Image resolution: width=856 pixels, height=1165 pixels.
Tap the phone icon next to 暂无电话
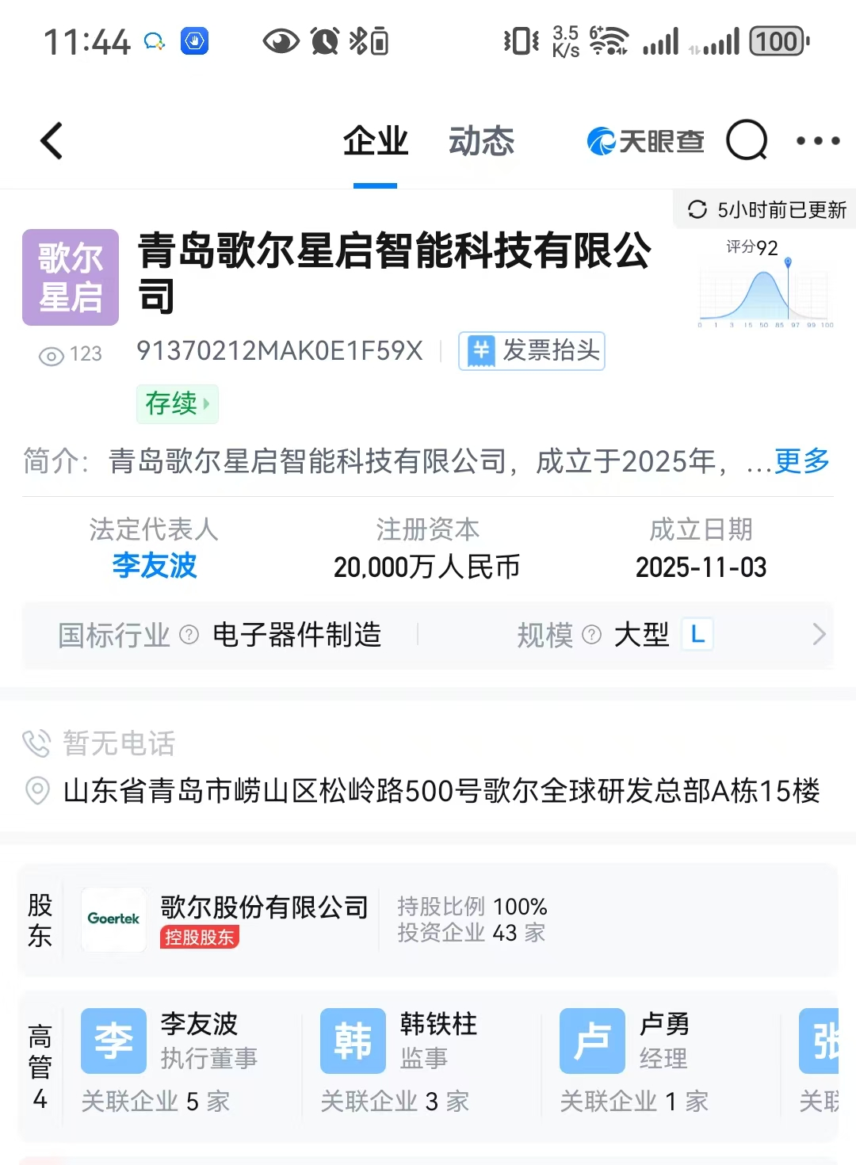pyautogui.click(x=36, y=743)
